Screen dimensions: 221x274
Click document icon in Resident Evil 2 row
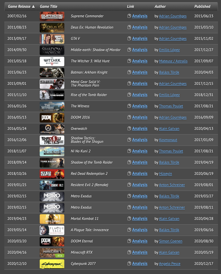pos(129,185)
